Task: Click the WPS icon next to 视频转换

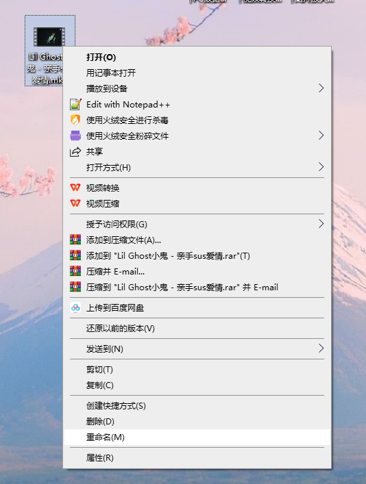Action: click(x=75, y=188)
